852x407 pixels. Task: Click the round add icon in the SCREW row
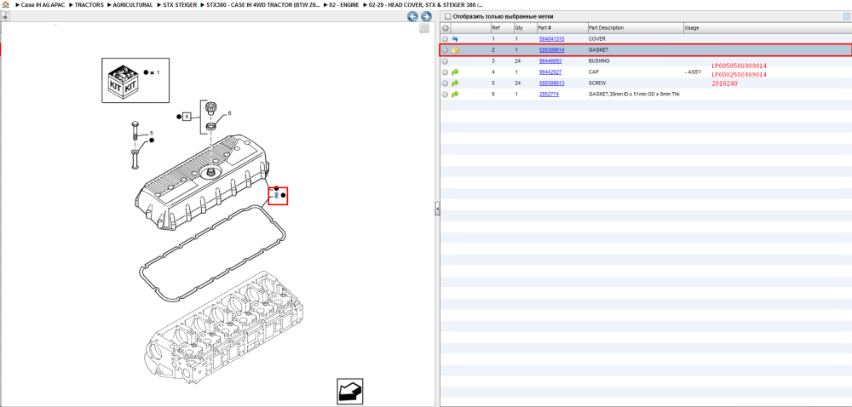pyautogui.click(x=445, y=83)
